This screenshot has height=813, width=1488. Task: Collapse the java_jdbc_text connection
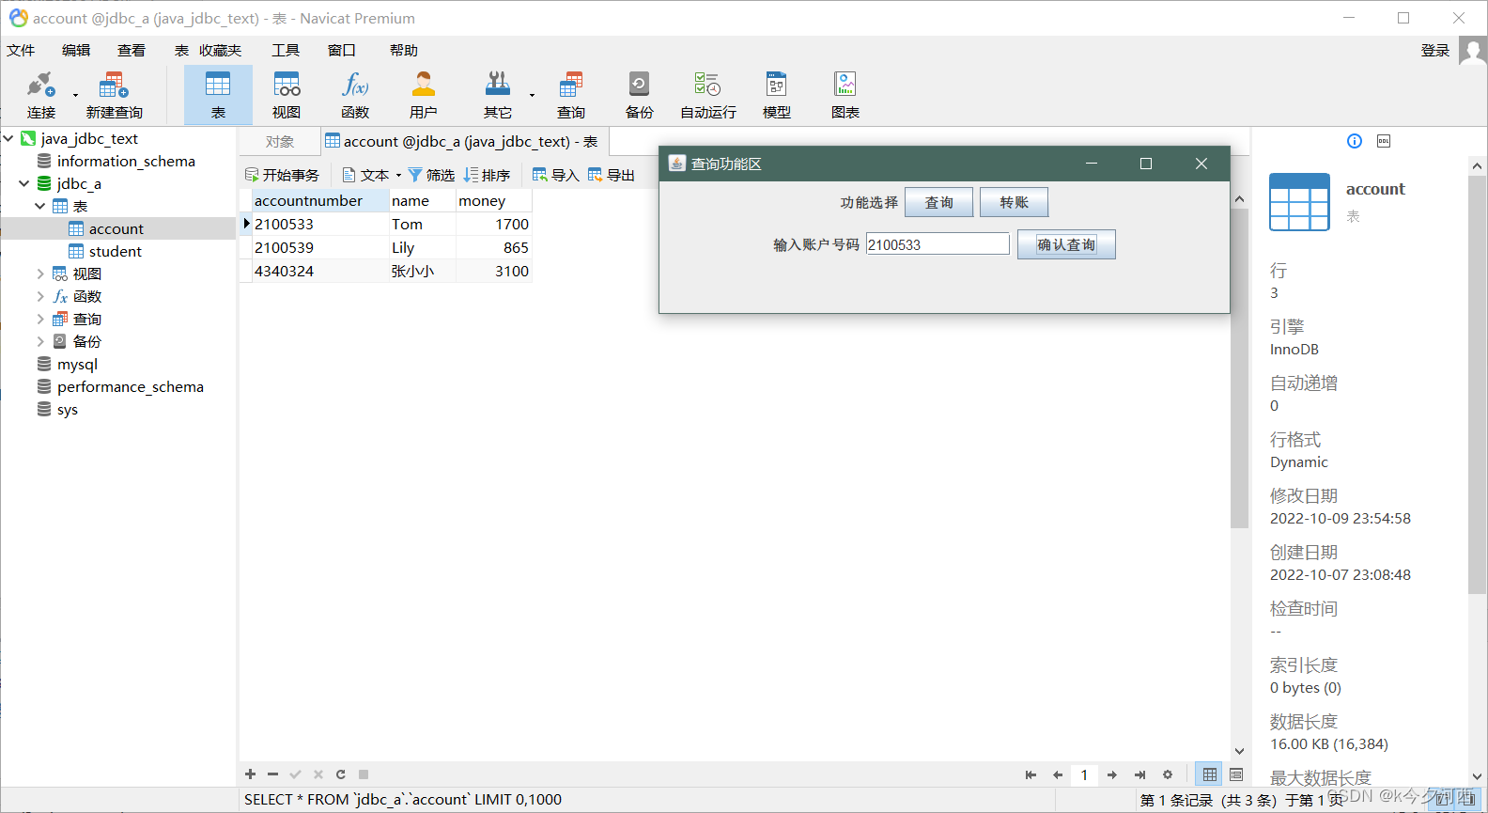8,138
